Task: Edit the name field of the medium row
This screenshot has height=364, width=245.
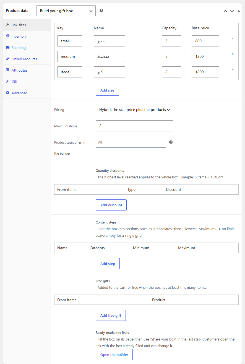Action: tap(109, 56)
